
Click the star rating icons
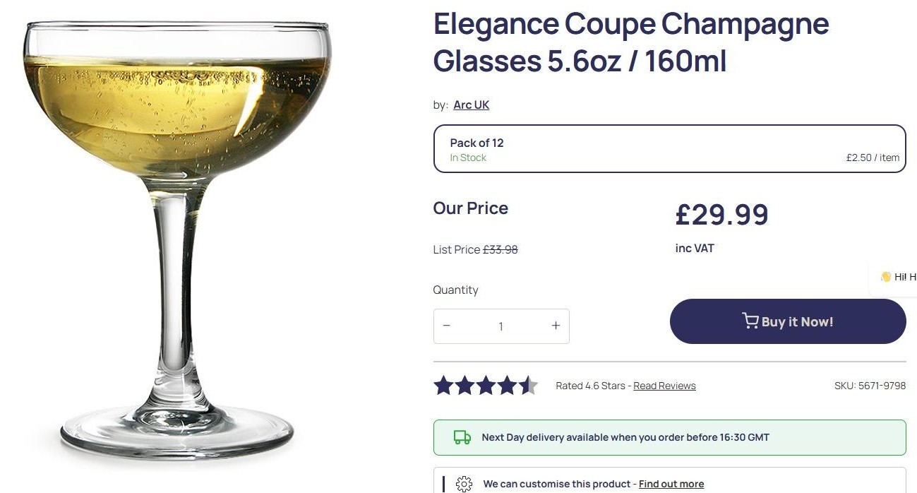[486, 386]
